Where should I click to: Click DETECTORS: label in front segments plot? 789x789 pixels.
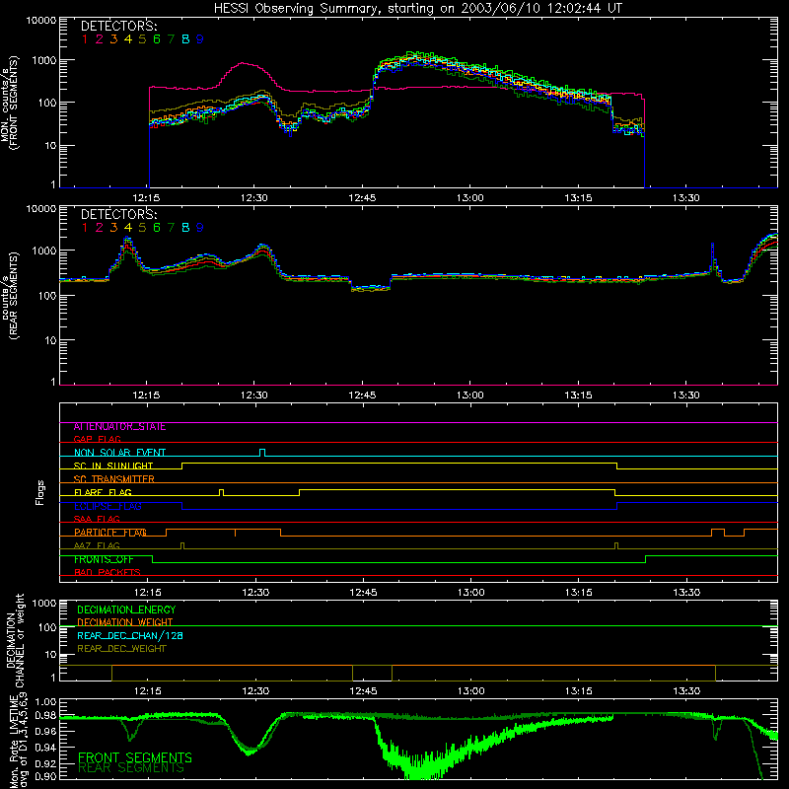pos(118,26)
